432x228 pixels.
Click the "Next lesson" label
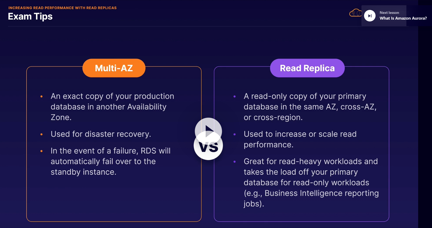pyautogui.click(x=389, y=13)
